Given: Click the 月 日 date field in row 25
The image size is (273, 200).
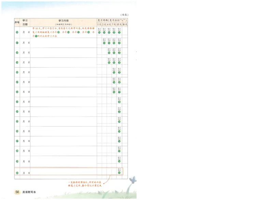Looking at the screenshot, I should tap(26, 121).
